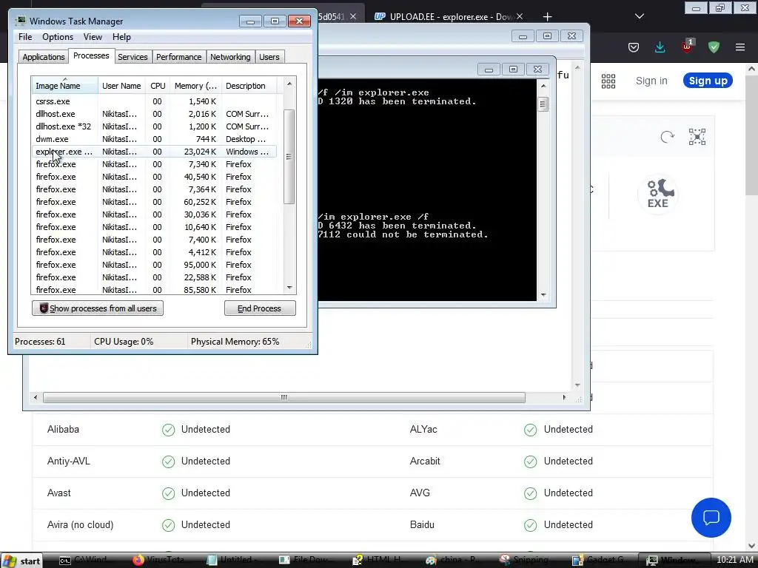The width and height of the screenshot is (758, 568).
Task: Sort processes by Memory column
Action: [195, 86]
